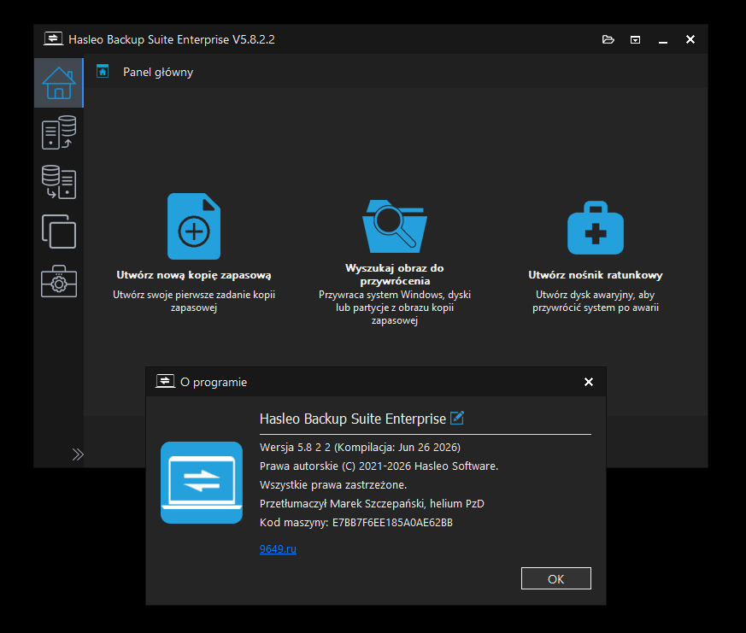Image resolution: width=746 pixels, height=633 pixels.
Task: Open the Tools toolbox sidebar icon
Action: click(x=58, y=281)
